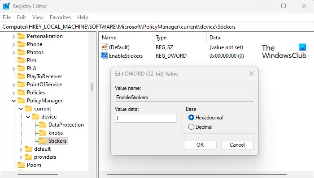Expand the Photos tree node
This screenshot has height=178, width=314.
pos(13,53)
